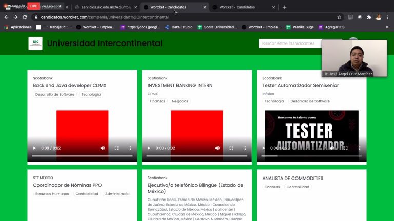Open the Ejecutivo/a telefónico Bilingüe vacancy
The image size is (394, 221).
click(x=195, y=188)
